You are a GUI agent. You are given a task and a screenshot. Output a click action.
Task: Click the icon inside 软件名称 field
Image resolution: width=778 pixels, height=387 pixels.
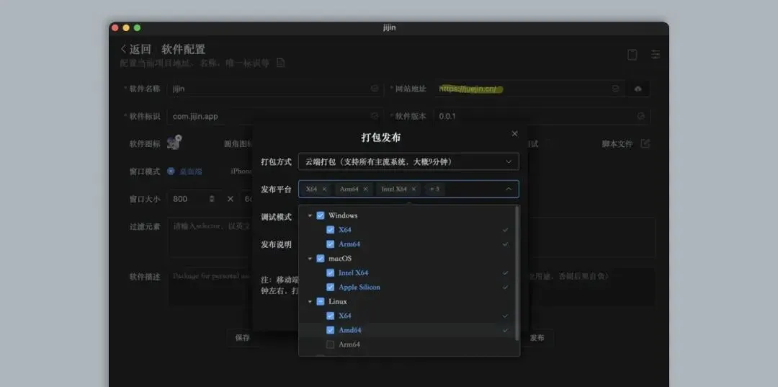click(375, 89)
